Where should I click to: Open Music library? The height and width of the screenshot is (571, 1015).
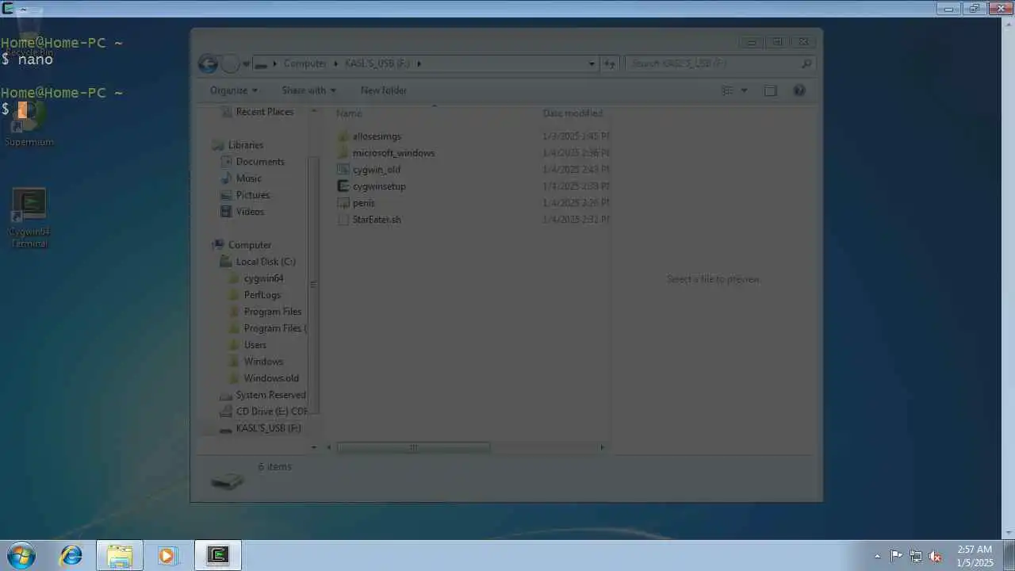click(x=248, y=178)
